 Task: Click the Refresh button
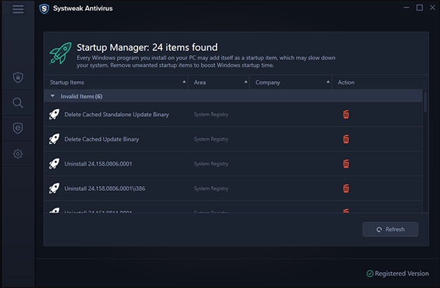(390, 229)
